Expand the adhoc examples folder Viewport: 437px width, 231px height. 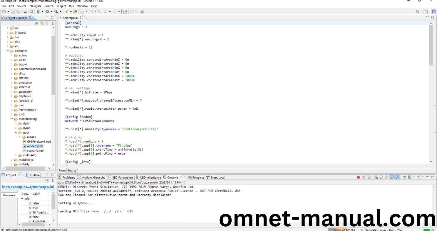12,55
